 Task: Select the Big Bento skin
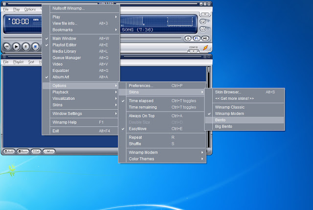245,126
